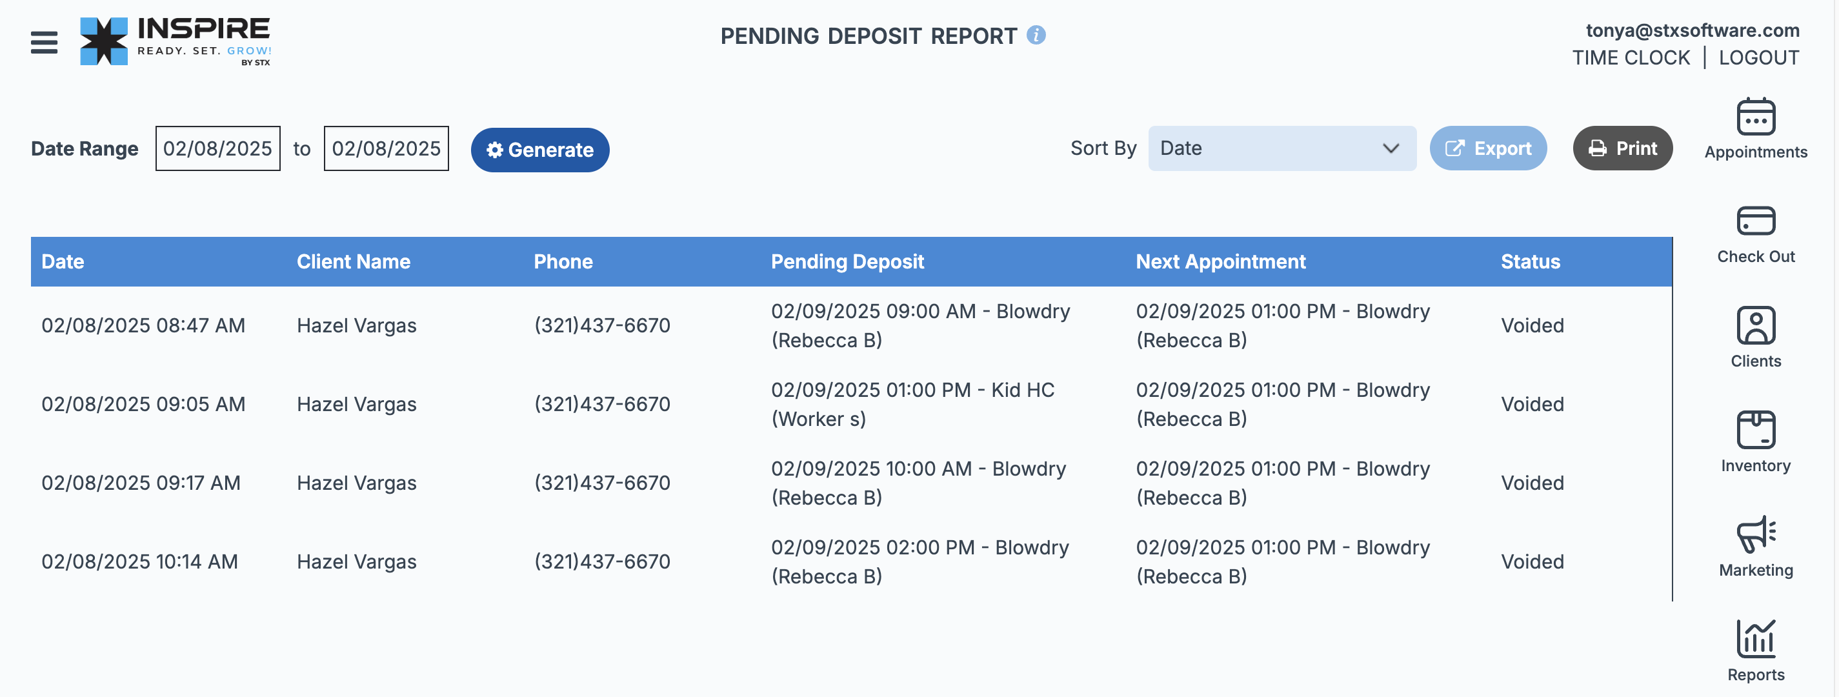This screenshot has width=1839, height=697.
Task: Click the LOGOUT link
Action: [x=1758, y=58]
